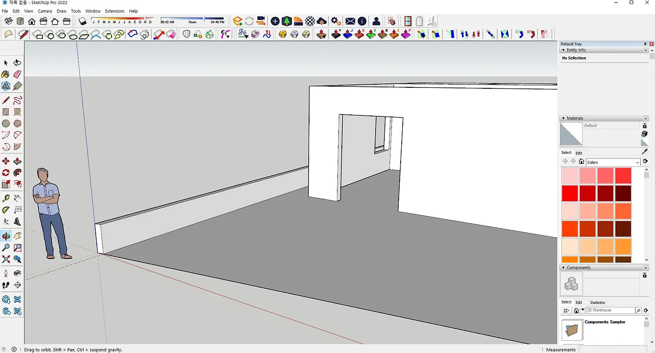This screenshot has width=655, height=353.
Task: Click the 3D Warehouse search button
Action: pyautogui.click(x=639, y=310)
